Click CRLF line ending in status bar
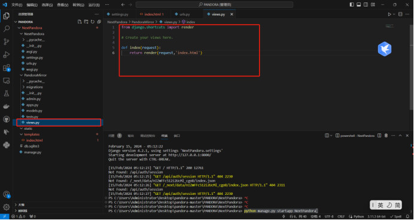The image size is (414, 220). (x=341, y=216)
